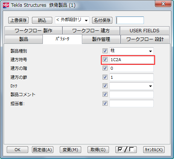
Task: Toggle the 建方符号 checkbox
Action: (x=105, y=60)
